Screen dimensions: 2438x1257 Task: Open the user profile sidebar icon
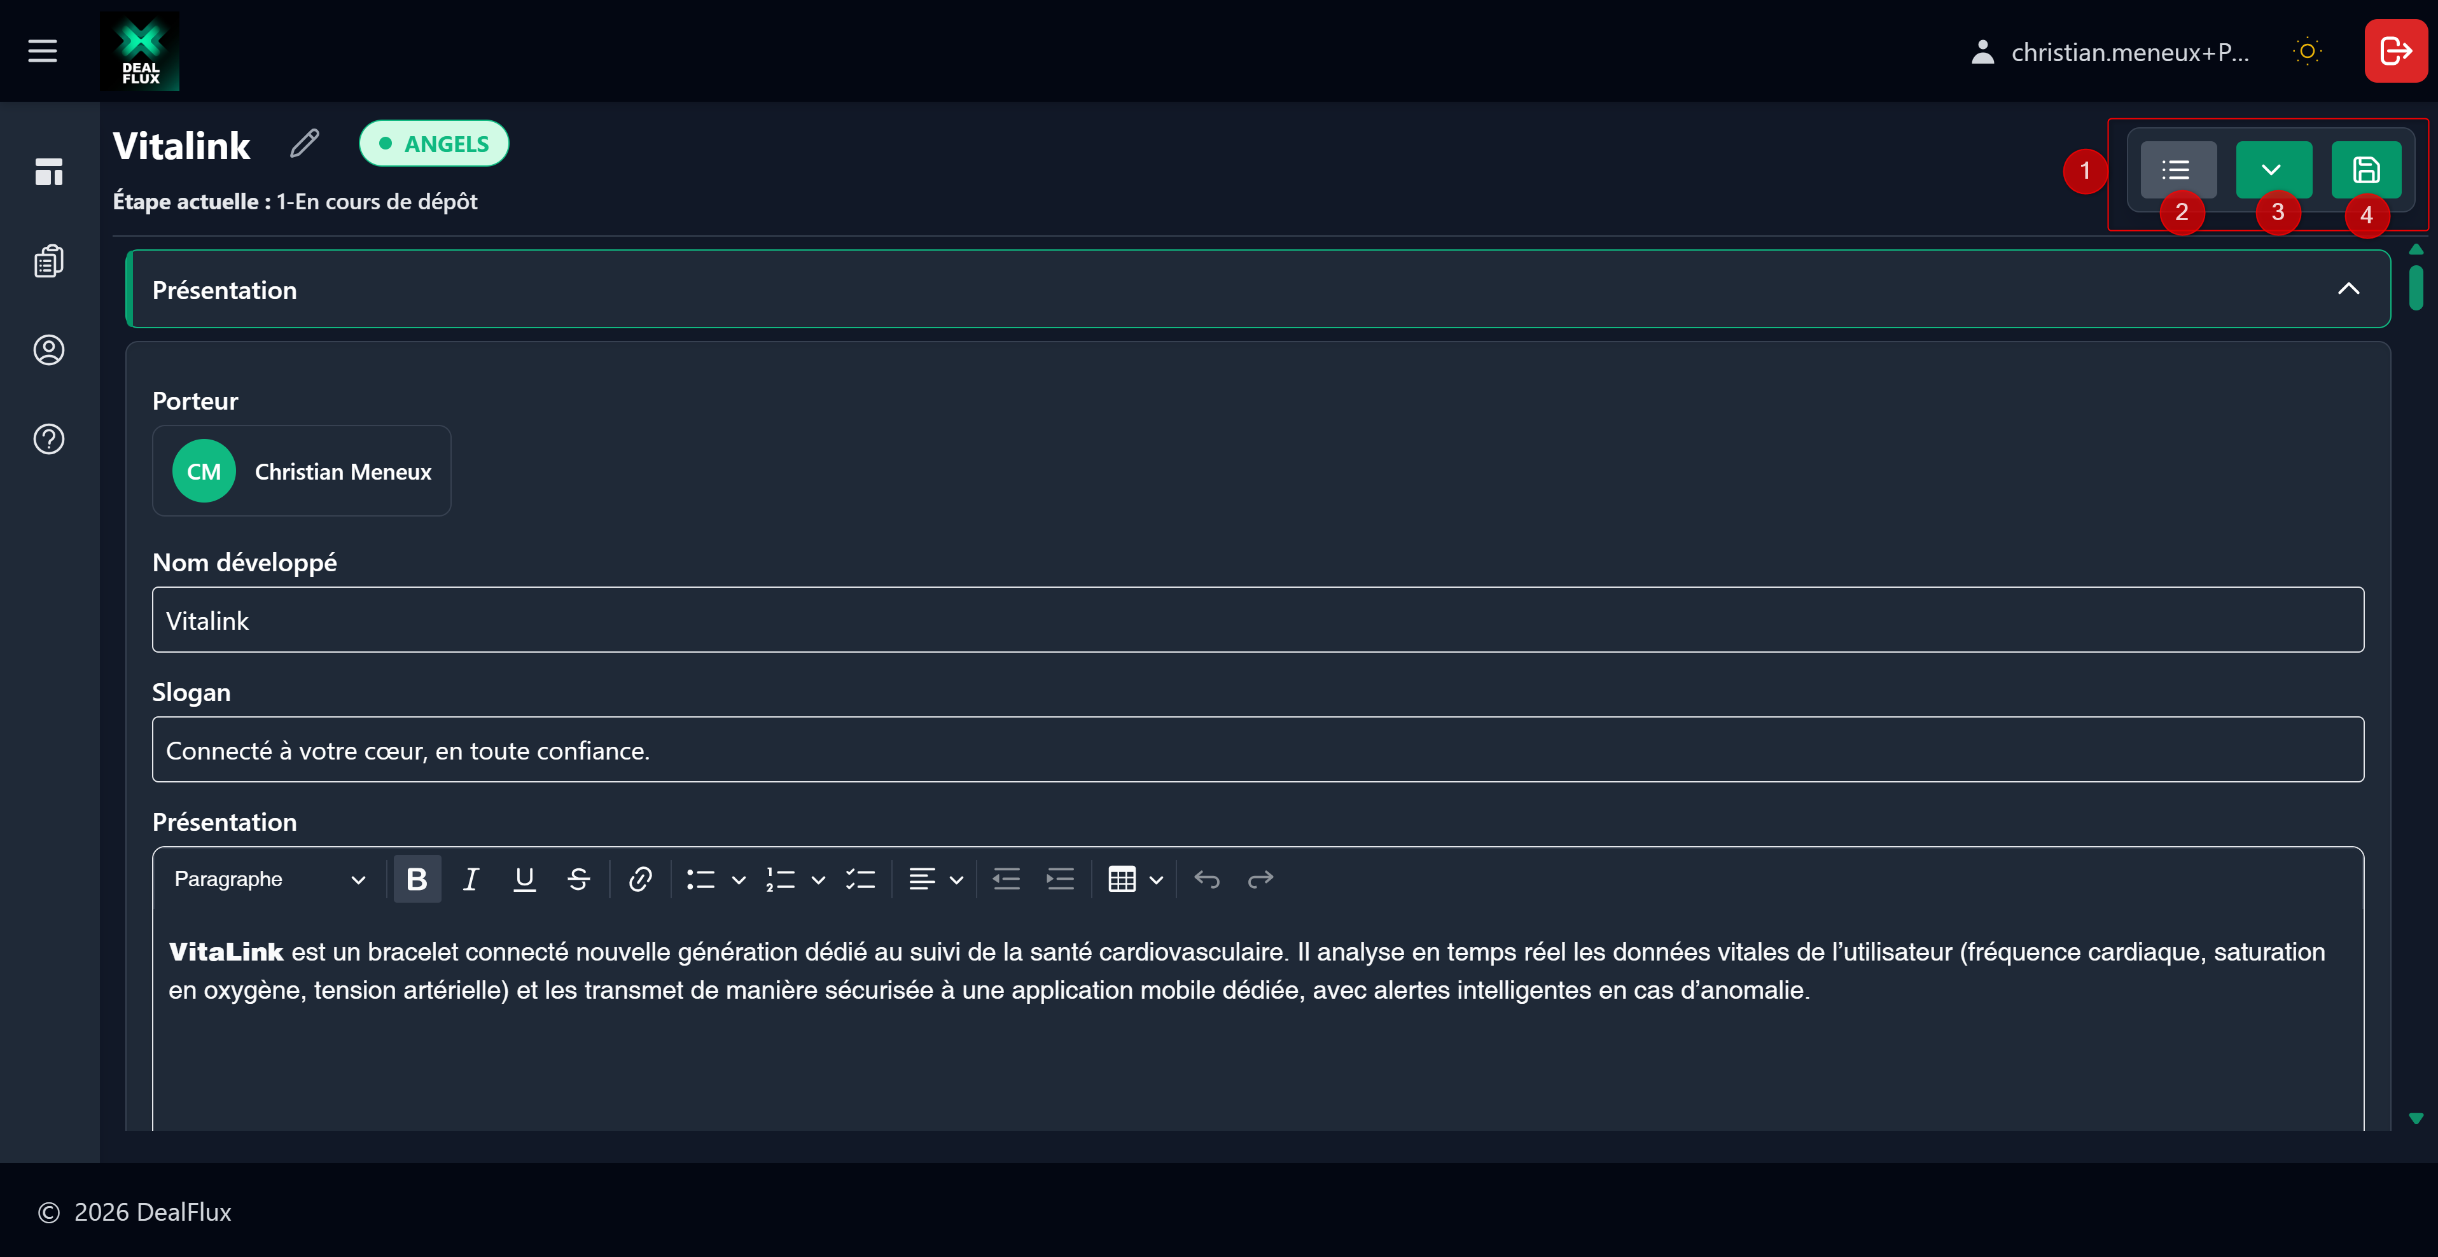tap(48, 351)
